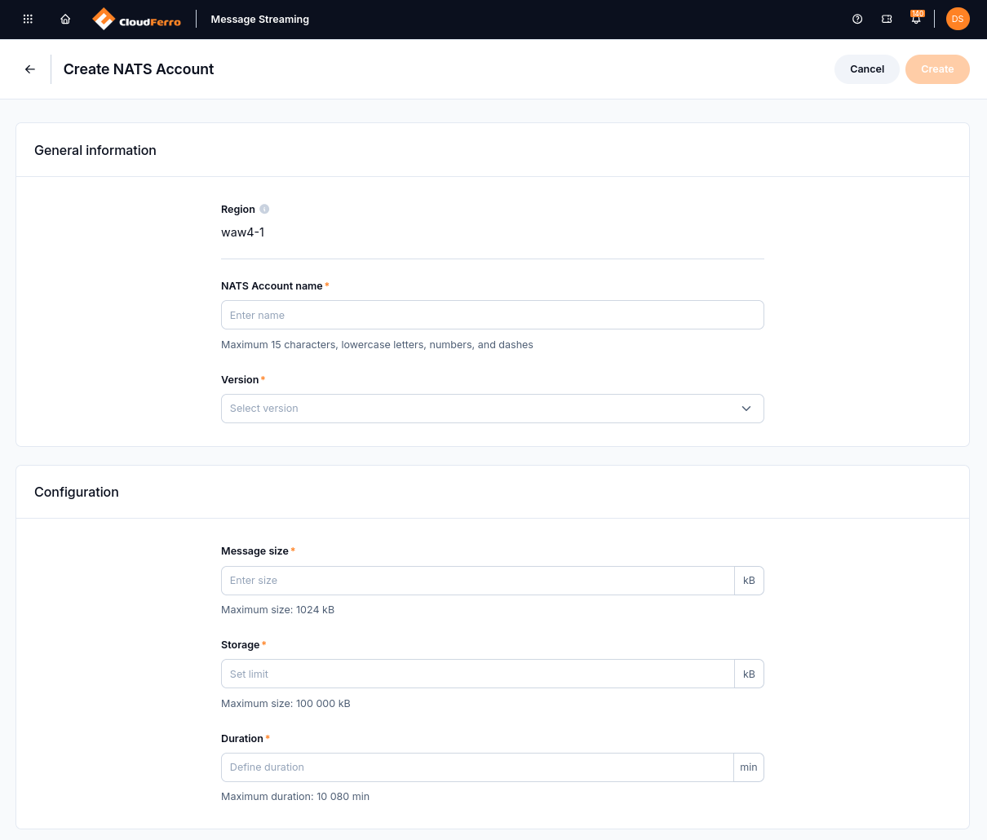Focus the Storage set limit field
This screenshot has height=840, width=987.
(x=478, y=674)
